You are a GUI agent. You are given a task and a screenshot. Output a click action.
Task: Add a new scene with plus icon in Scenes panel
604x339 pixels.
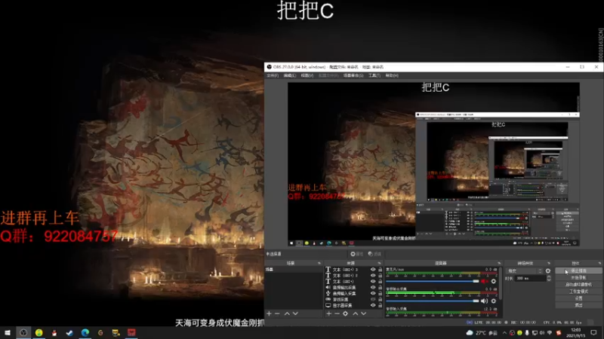pyautogui.click(x=269, y=313)
